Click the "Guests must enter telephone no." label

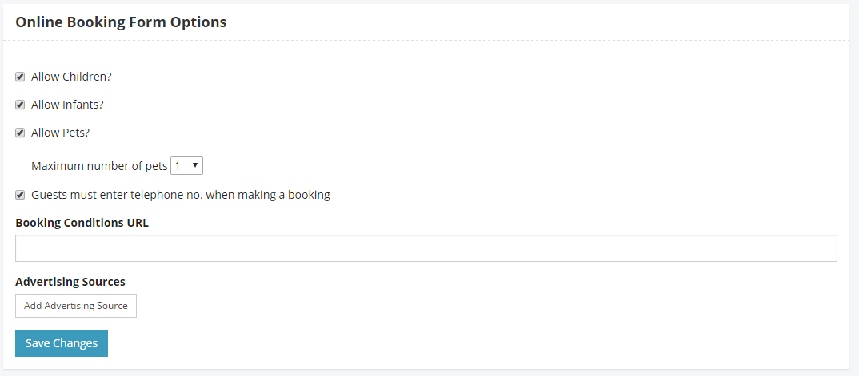[x=116, y=194]
